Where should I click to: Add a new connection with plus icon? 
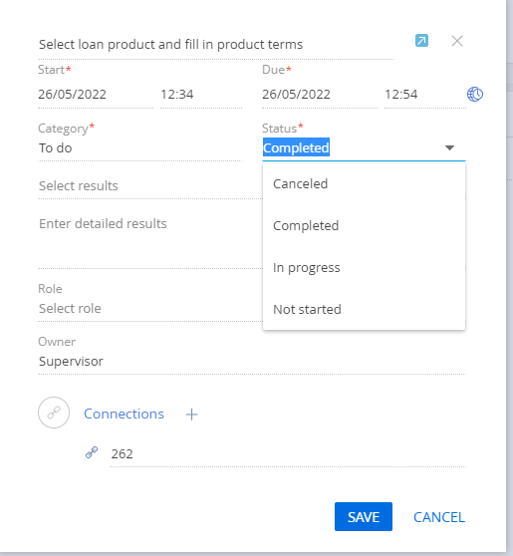coord(191,415)
